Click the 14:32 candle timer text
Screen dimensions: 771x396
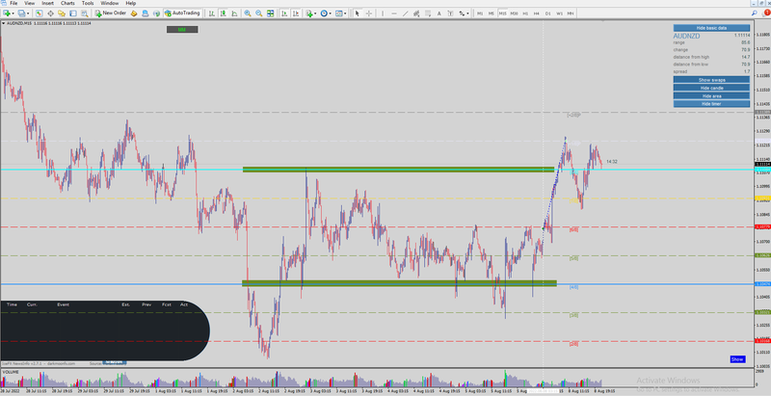coord(612,162)
